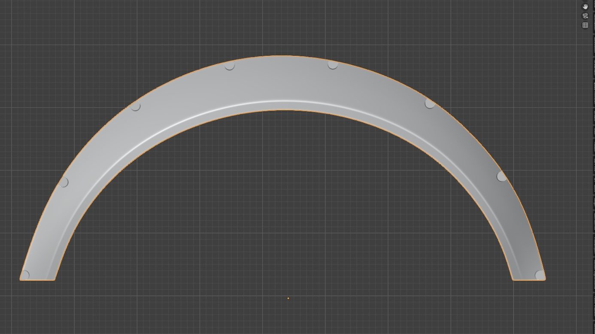Select the arched fender mesh object
This screenshot has width=595, height=334.
[283, 84]
